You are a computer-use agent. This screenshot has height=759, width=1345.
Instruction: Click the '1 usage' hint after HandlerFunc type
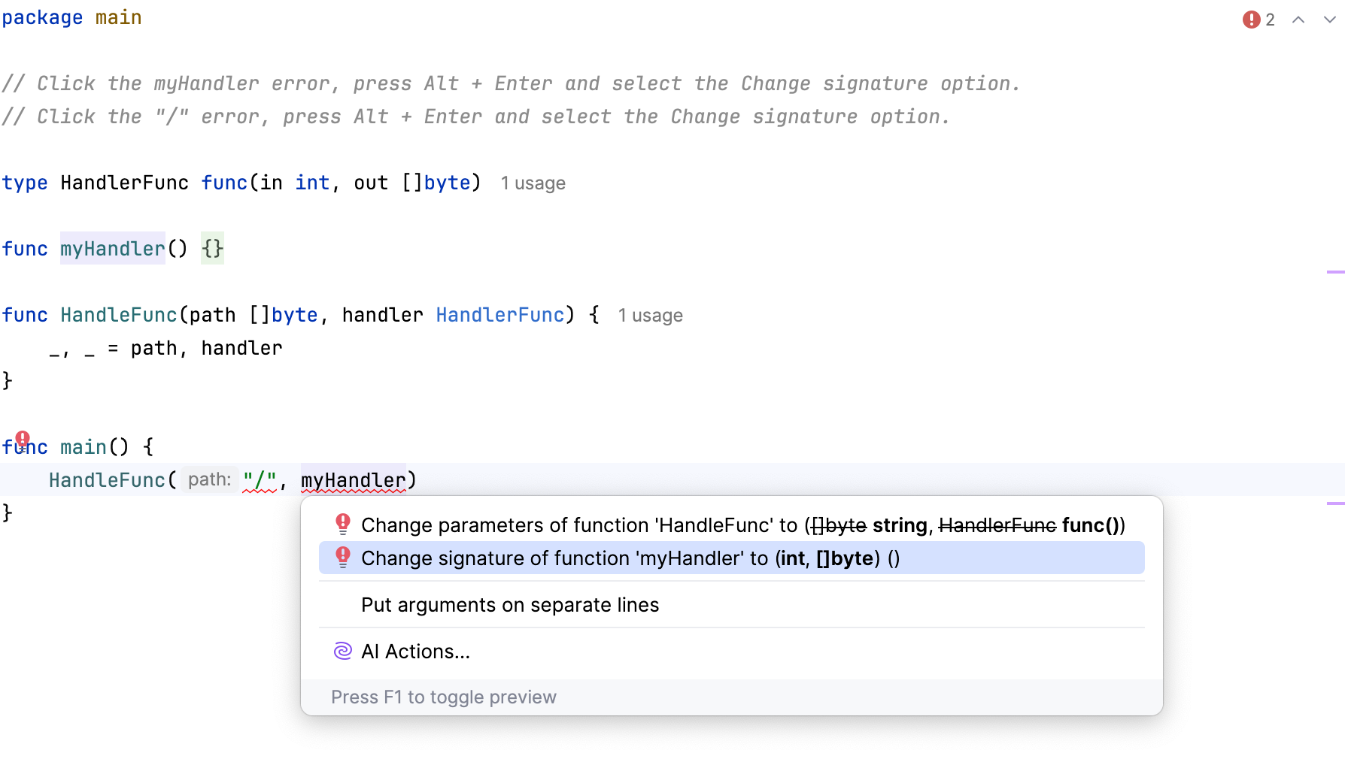point(533,183)
